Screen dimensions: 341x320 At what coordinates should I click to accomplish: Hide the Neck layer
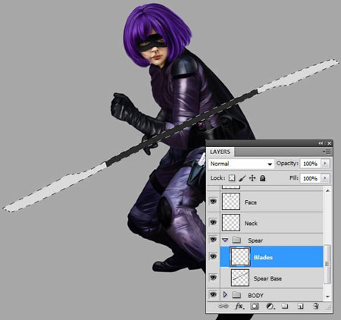tap(214, 222)
